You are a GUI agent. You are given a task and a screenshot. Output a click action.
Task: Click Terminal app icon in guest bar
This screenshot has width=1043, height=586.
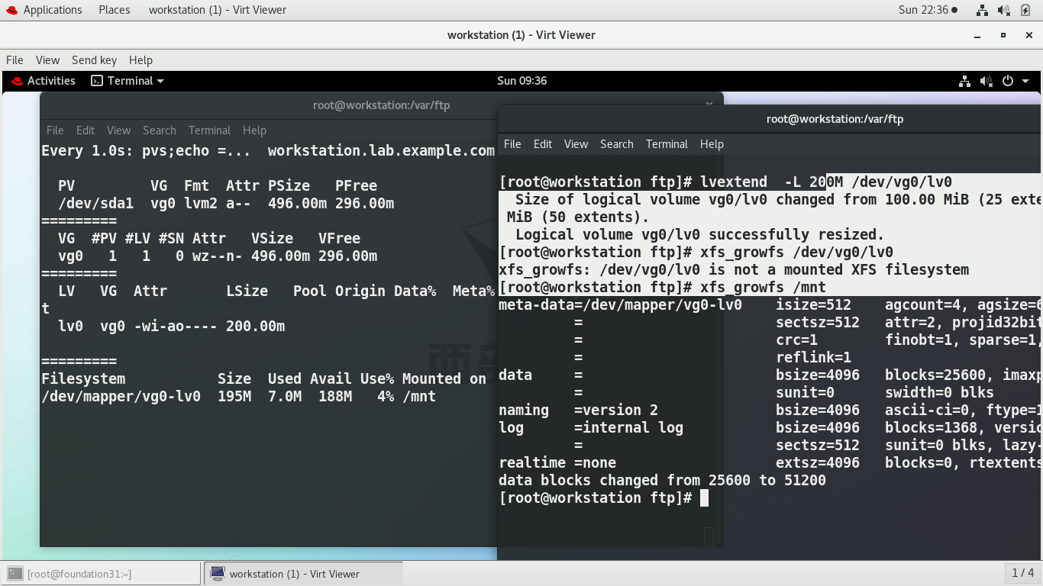click(x=97, y=81)
